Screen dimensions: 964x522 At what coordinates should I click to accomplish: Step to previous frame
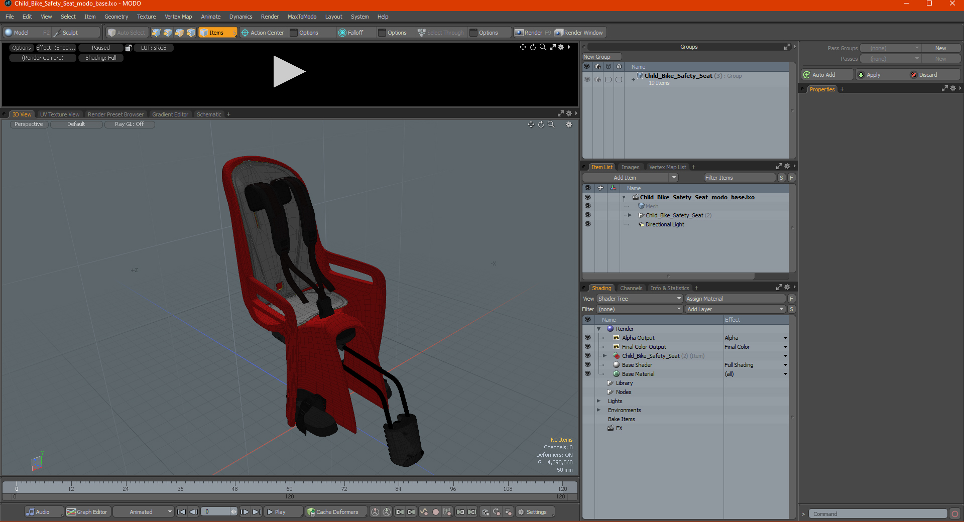click(193, 512)
